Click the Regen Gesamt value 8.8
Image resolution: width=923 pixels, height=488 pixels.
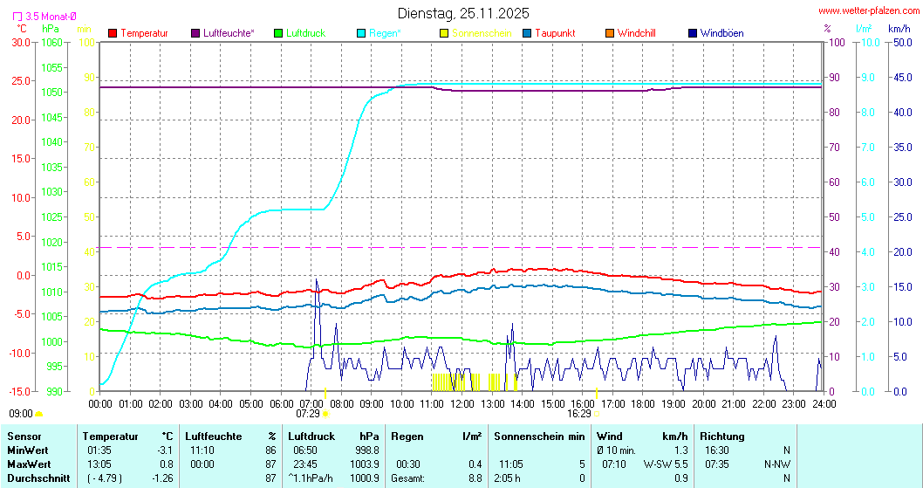[474, 478]
